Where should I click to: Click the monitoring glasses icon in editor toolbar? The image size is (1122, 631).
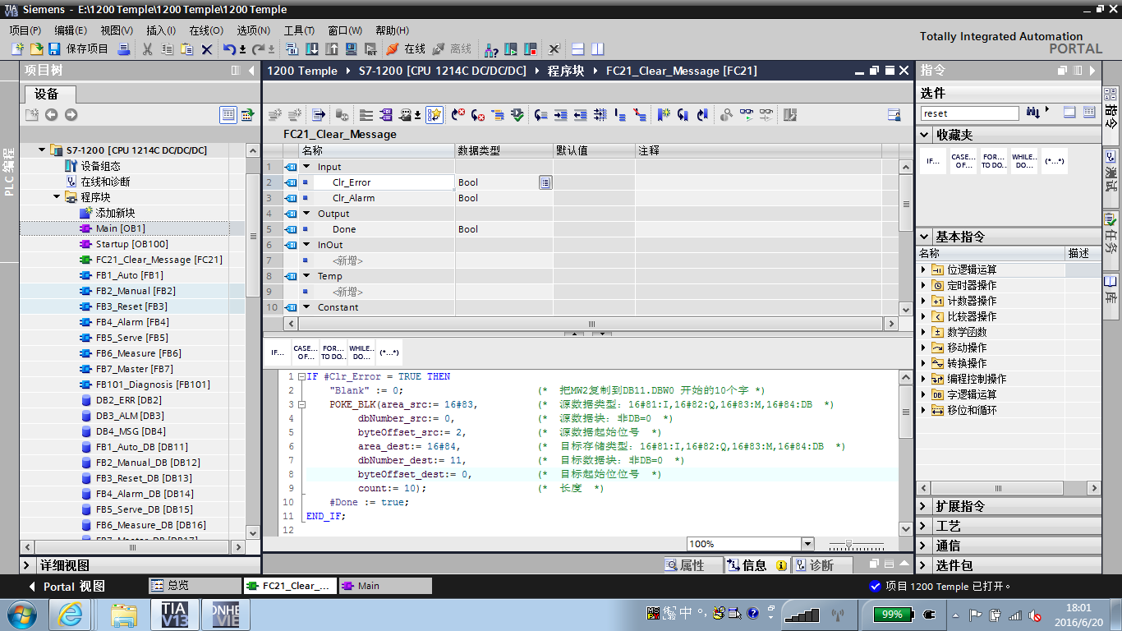pyautogui.click(x=747, y=115)
